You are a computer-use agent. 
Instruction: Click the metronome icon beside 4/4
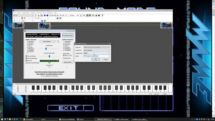81,15
